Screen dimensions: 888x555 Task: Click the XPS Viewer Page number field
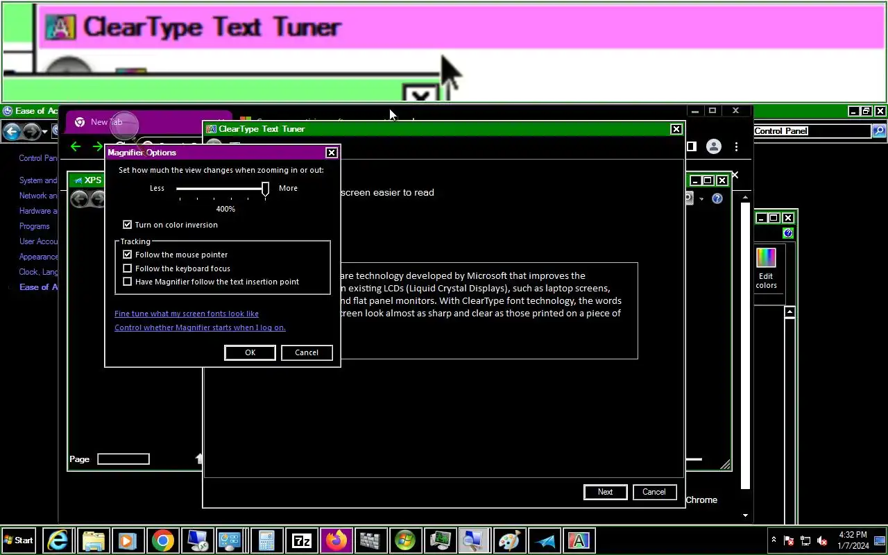pyautogui.click(x=123, y=459)
